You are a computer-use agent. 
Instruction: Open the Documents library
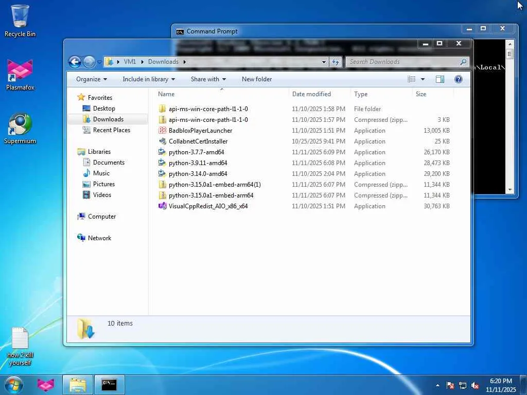109,163
